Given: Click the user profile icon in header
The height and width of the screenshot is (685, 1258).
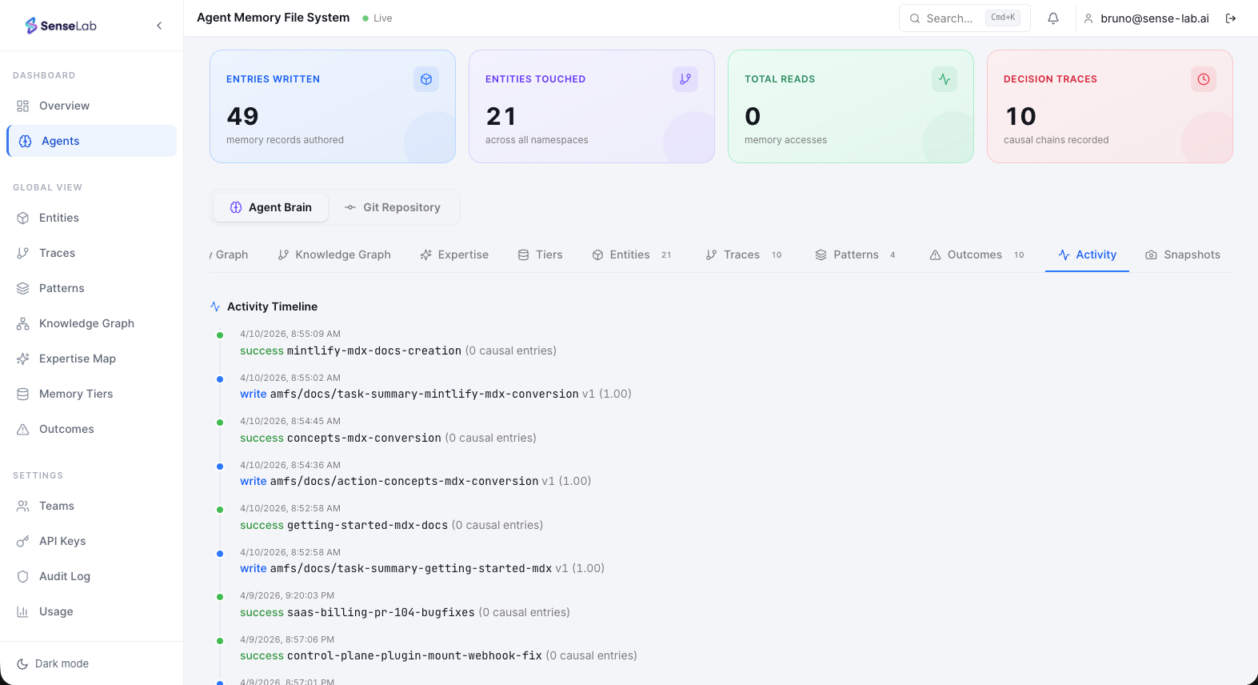Looking at the screenshot, I should point(1088,18).
